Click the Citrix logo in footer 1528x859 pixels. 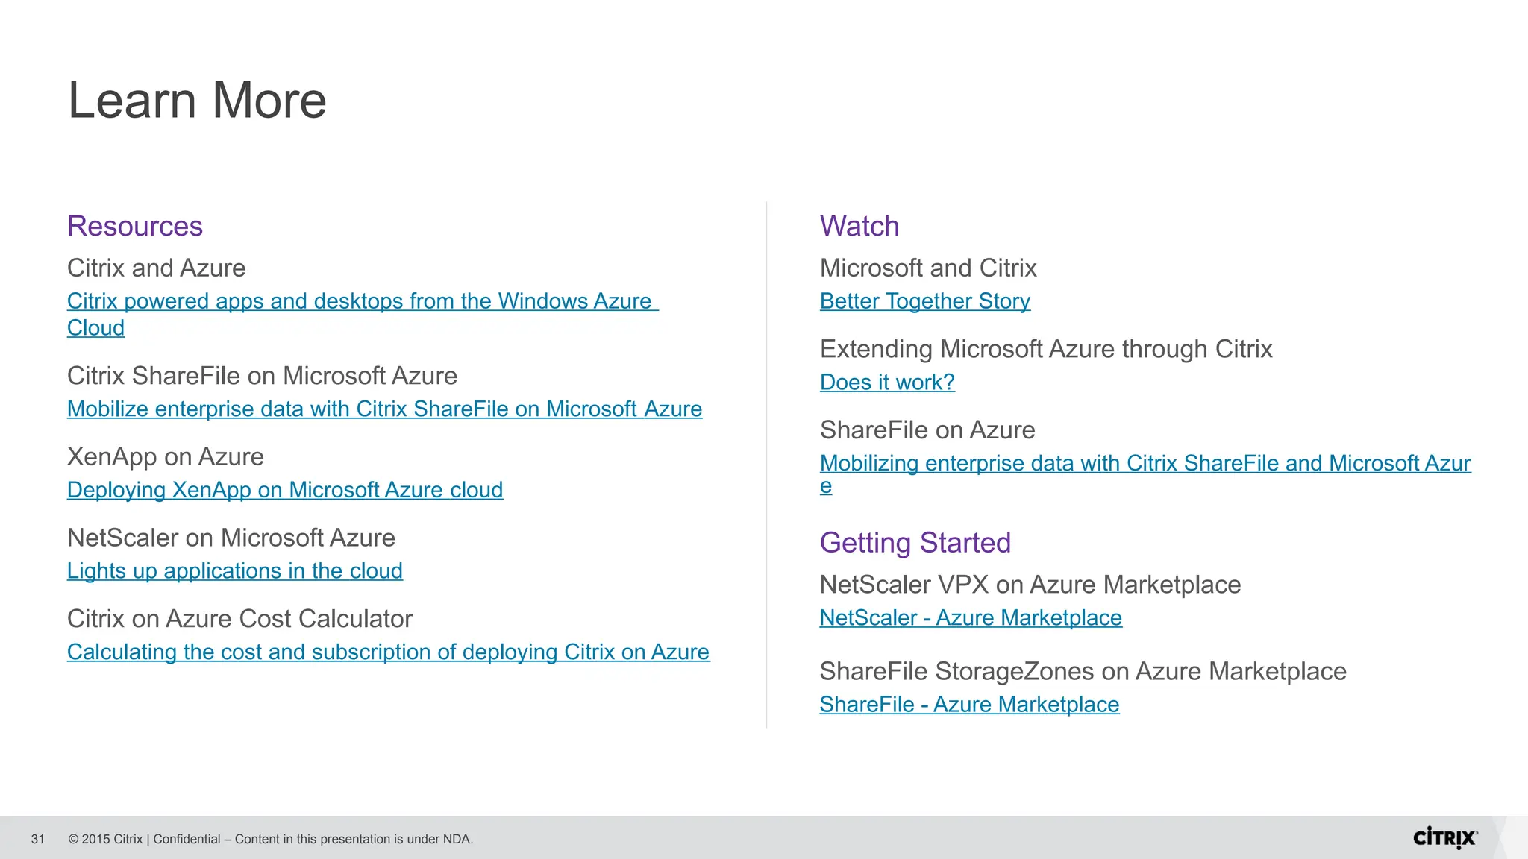pyautogui.click(x=1445, y=838)
